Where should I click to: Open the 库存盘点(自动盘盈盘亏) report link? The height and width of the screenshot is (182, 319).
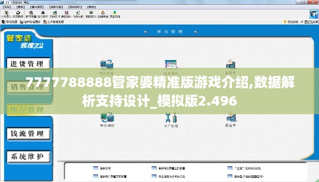tap(245, 177)
